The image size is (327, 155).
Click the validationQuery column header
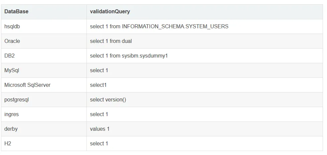coord(110,12)
